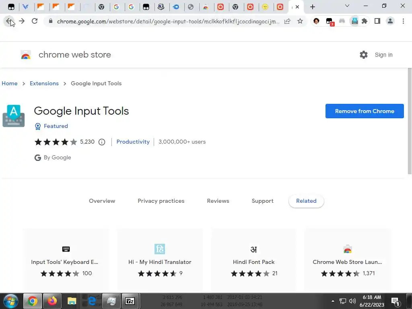Open the tab search chevron dropdown
Screen dimensions: 412x309
coord(347,6)
